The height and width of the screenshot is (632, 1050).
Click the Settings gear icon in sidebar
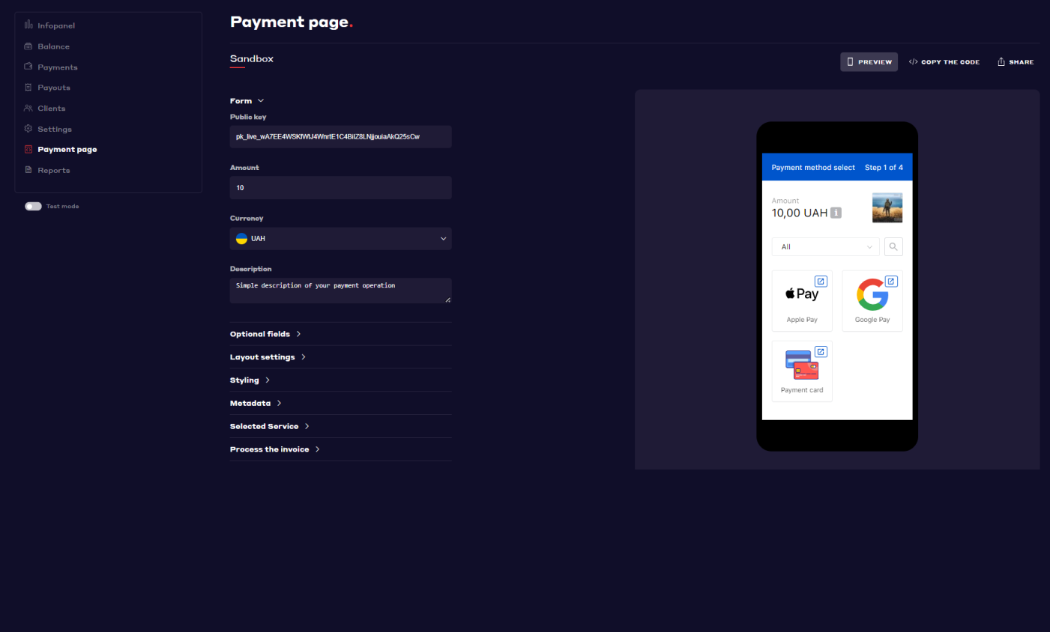point(28,129)
